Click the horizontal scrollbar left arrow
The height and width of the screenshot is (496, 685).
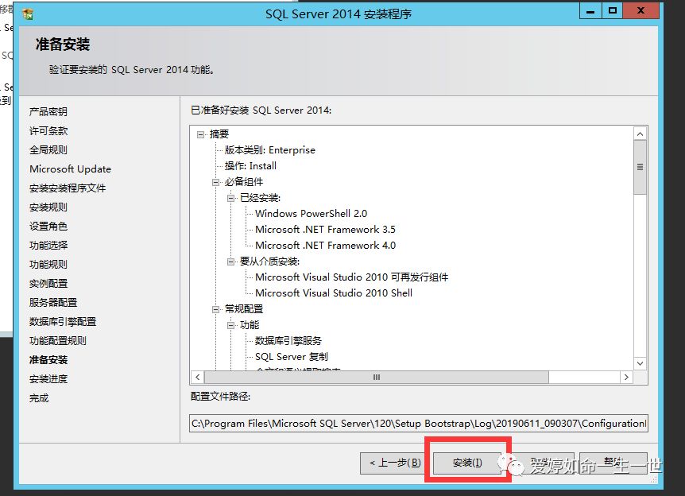coord(197,377)
